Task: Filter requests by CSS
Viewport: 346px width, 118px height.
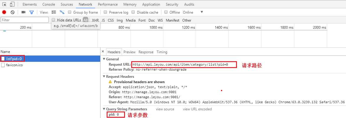Action: (x=111, y=20)
